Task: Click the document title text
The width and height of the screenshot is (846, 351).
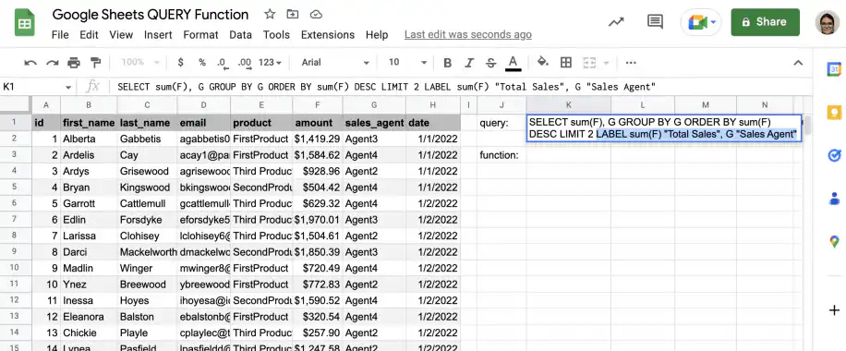Action: coord(151,15)
